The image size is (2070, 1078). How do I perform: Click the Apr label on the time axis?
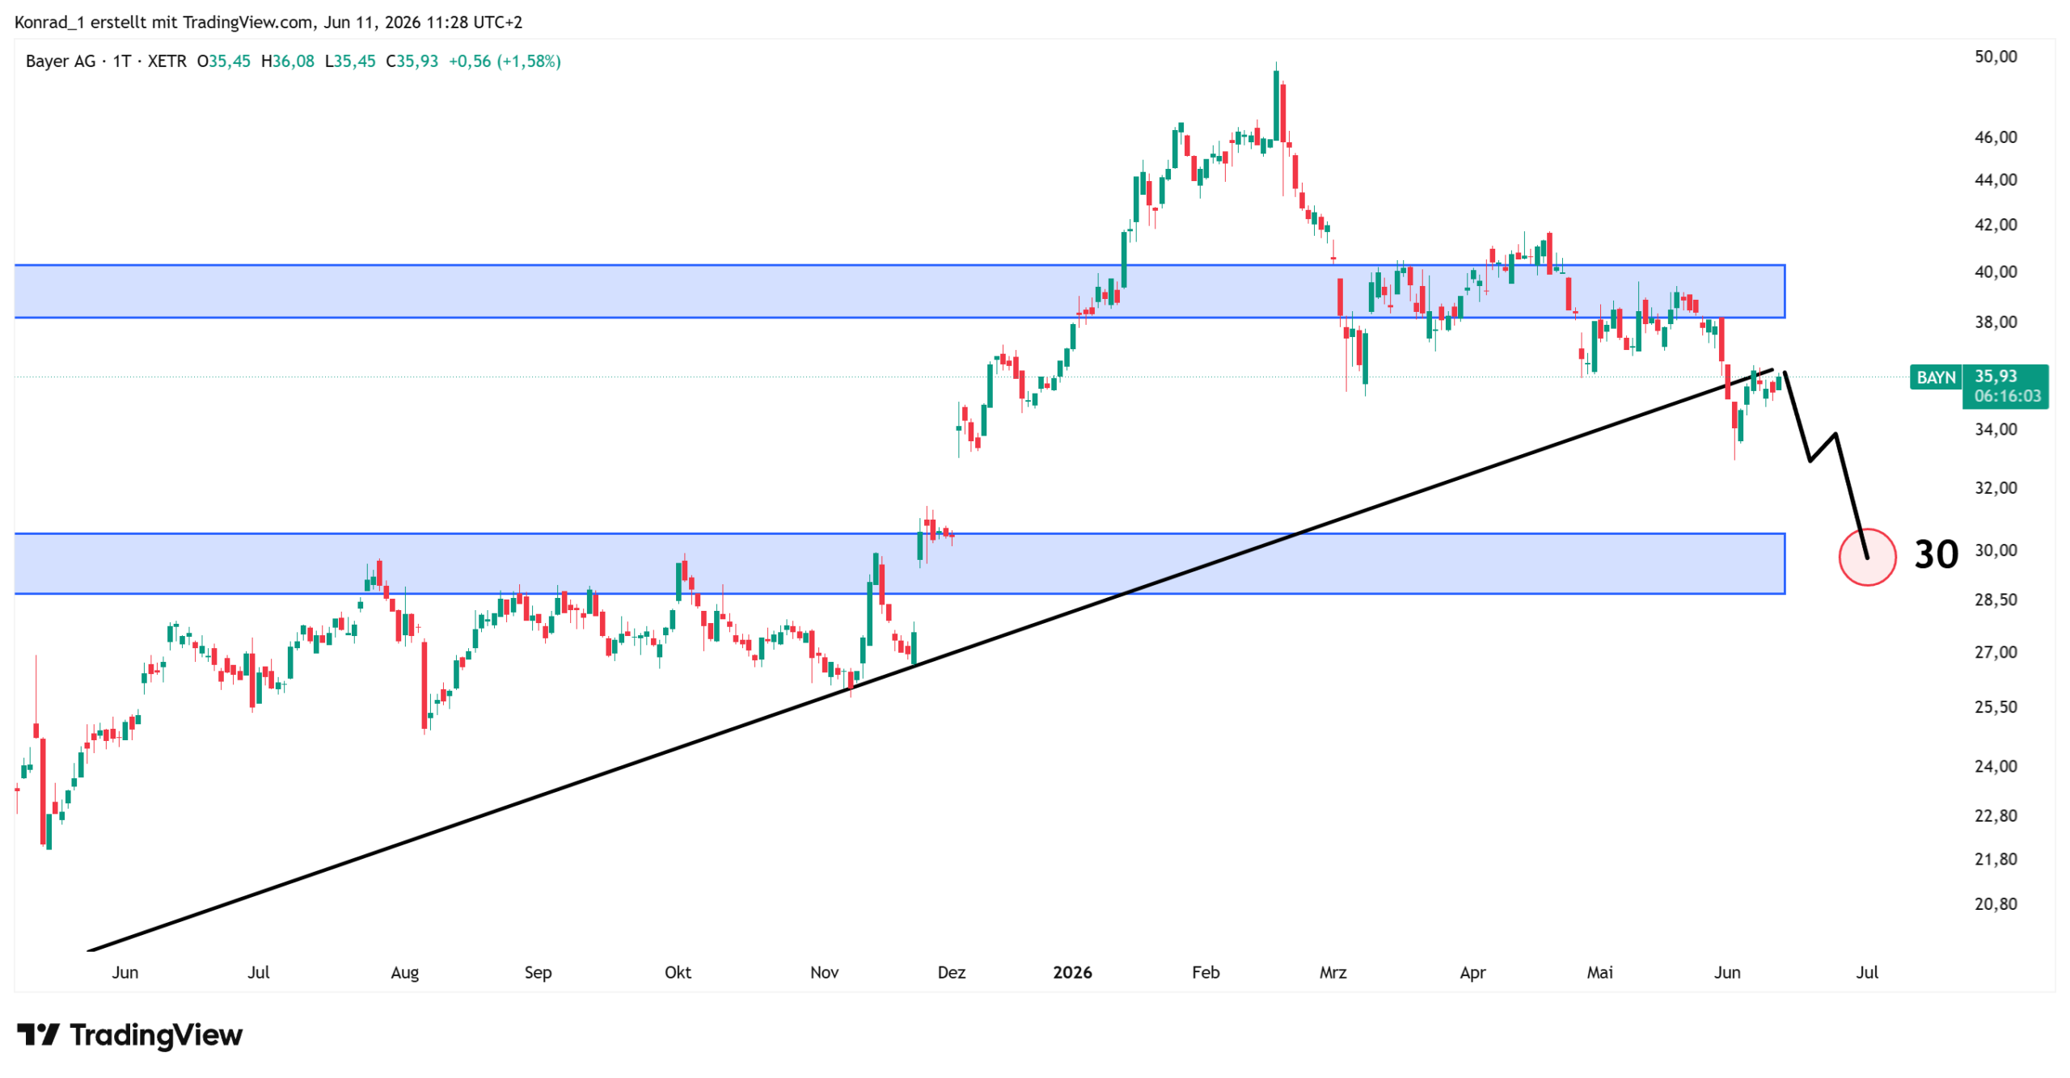pyautogui.click(x=1472, y=973)
